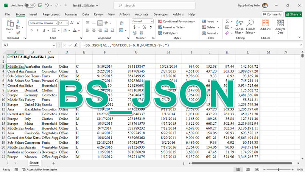Viewport: 305px width, 172px height.
Task: Switch to Page Layout view
Action: coord(247,169)
